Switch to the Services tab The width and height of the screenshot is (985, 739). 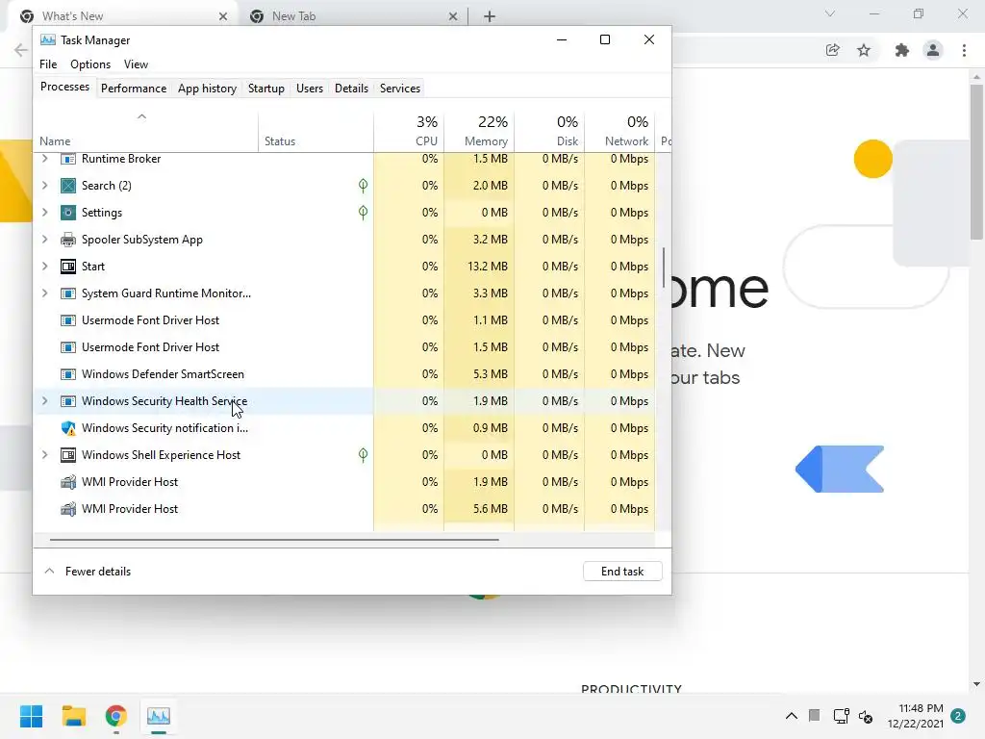pos(400,89)
